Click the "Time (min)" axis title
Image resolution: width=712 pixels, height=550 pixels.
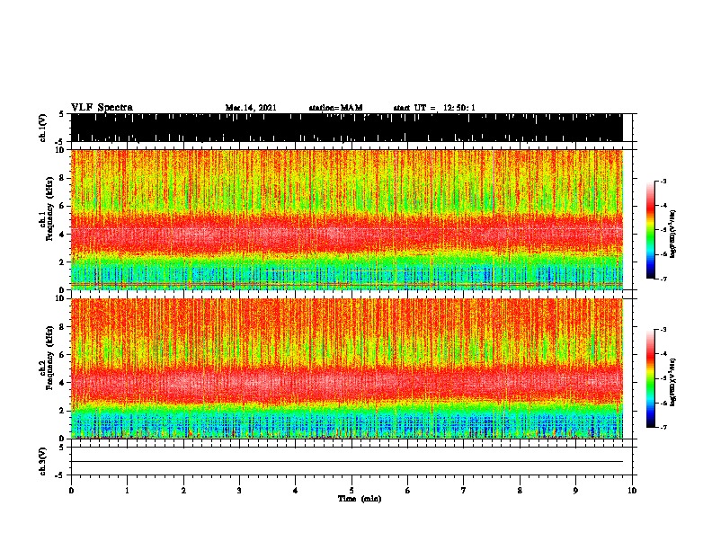click(360, 499)
